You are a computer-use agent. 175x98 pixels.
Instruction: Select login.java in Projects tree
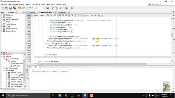(16, 66)
